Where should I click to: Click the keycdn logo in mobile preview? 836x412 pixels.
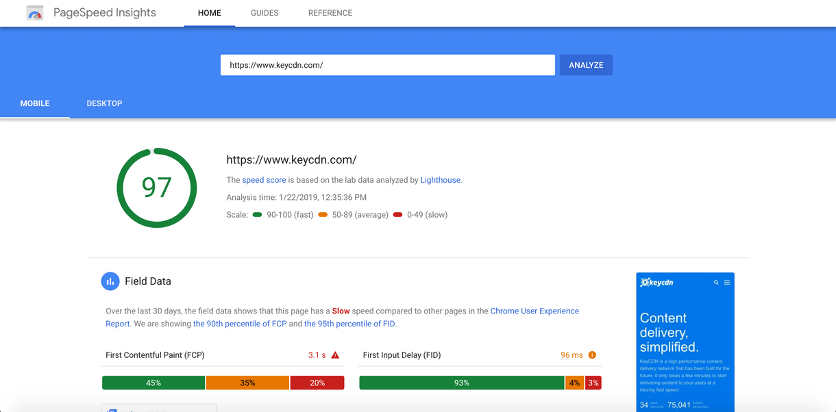(657, 282)
